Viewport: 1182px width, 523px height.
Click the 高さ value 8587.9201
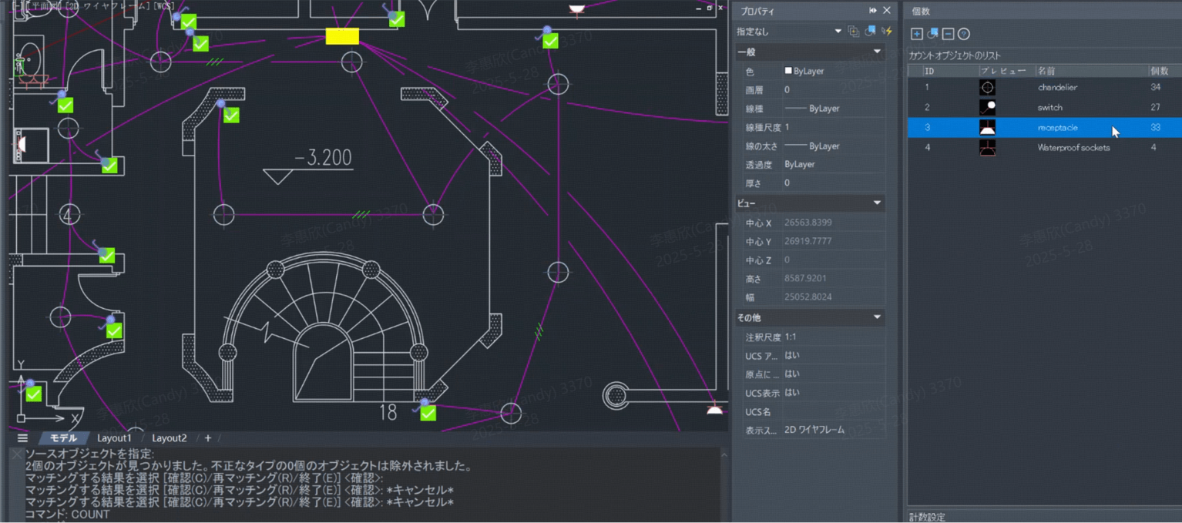pyautogui.click(x=804, y=279)
